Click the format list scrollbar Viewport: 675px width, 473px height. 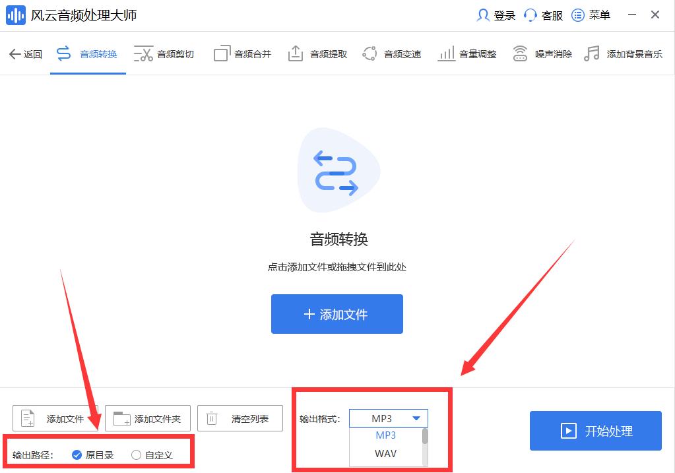click(x=425, y=437)
